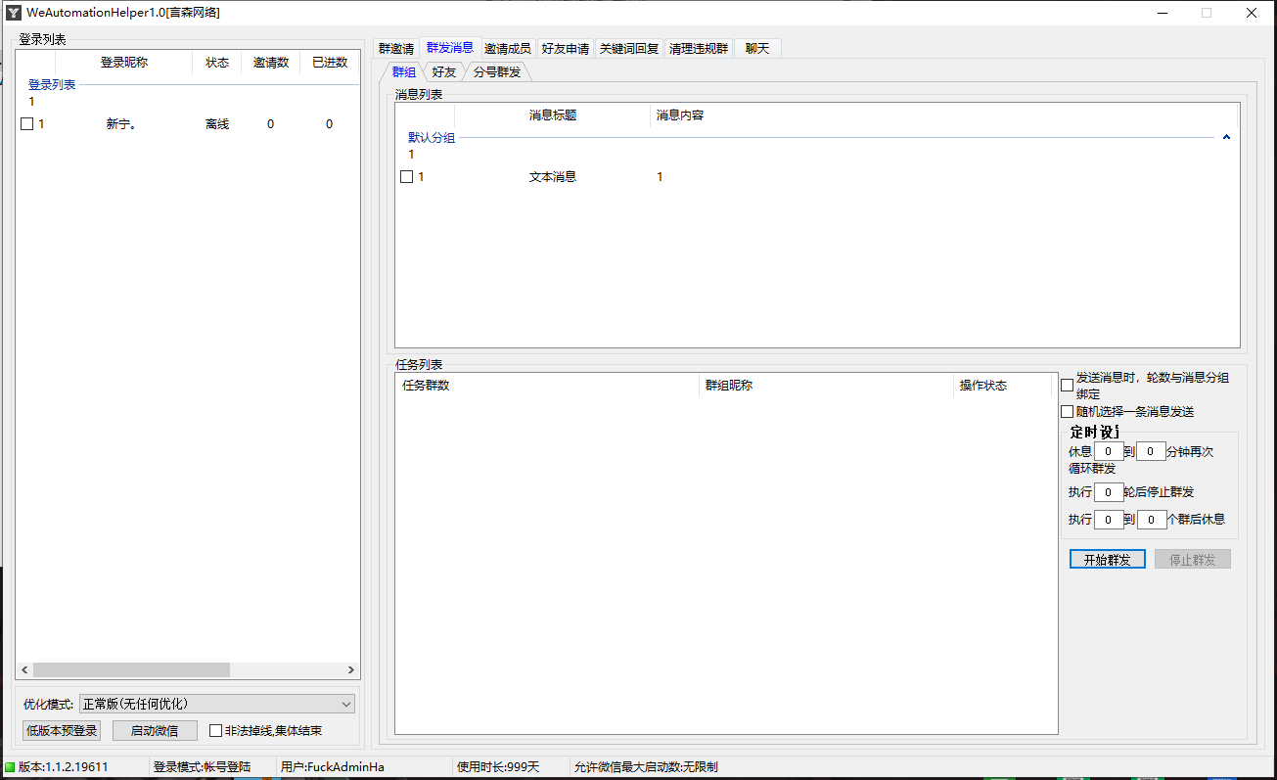This screenshot has height=780, width=1277.
Task: Check the 文本消息 message row checkbox
Action: 407,177
